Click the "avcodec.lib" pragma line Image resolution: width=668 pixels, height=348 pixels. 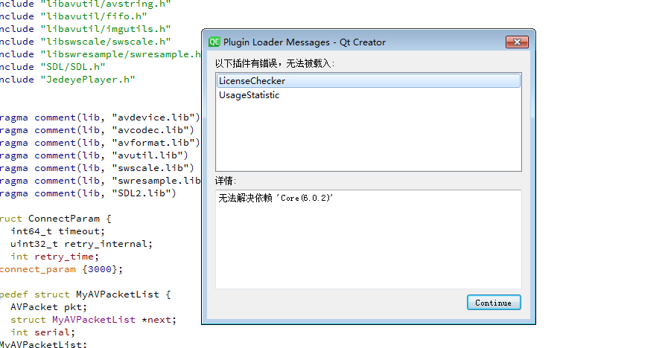pyautogui.click(x=97, y=130)
